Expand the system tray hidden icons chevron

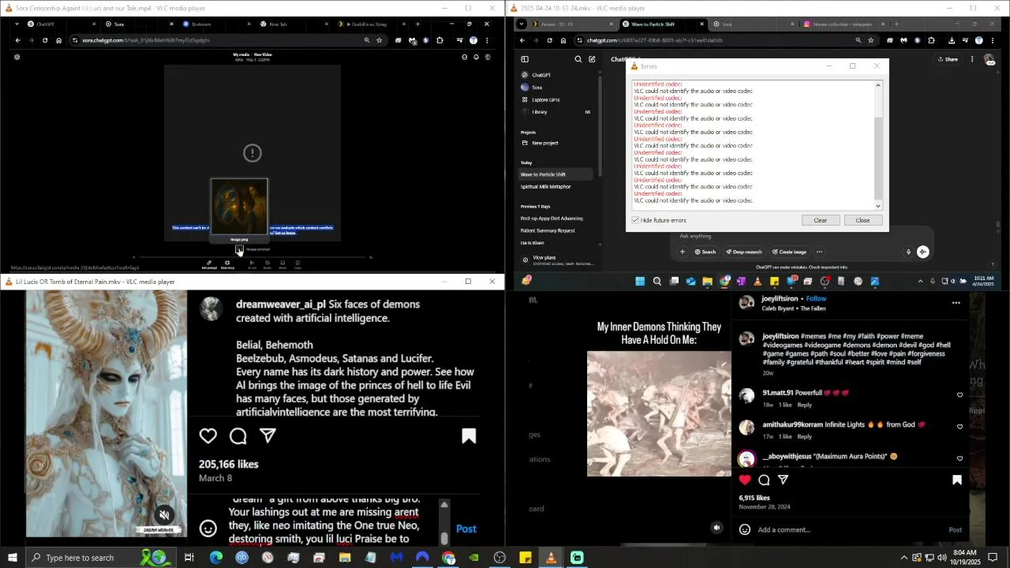click(x=903, y=558)
